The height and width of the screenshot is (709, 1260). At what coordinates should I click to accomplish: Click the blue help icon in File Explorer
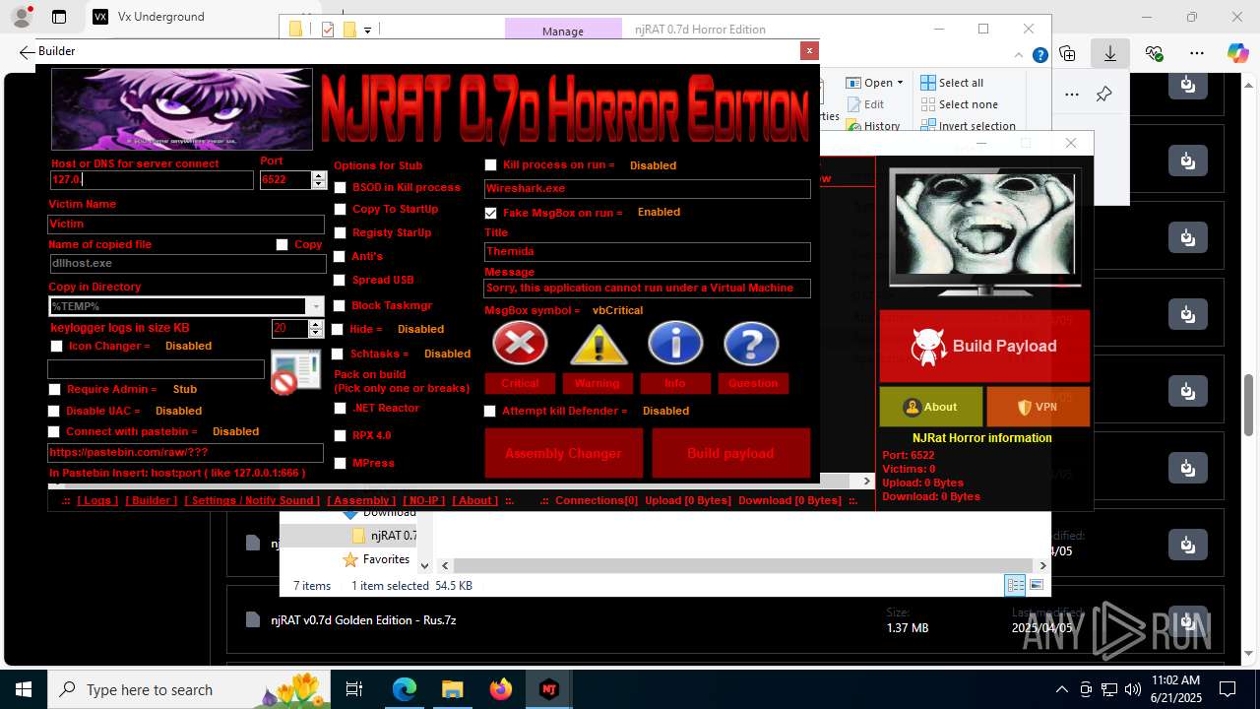[1039, 56]
